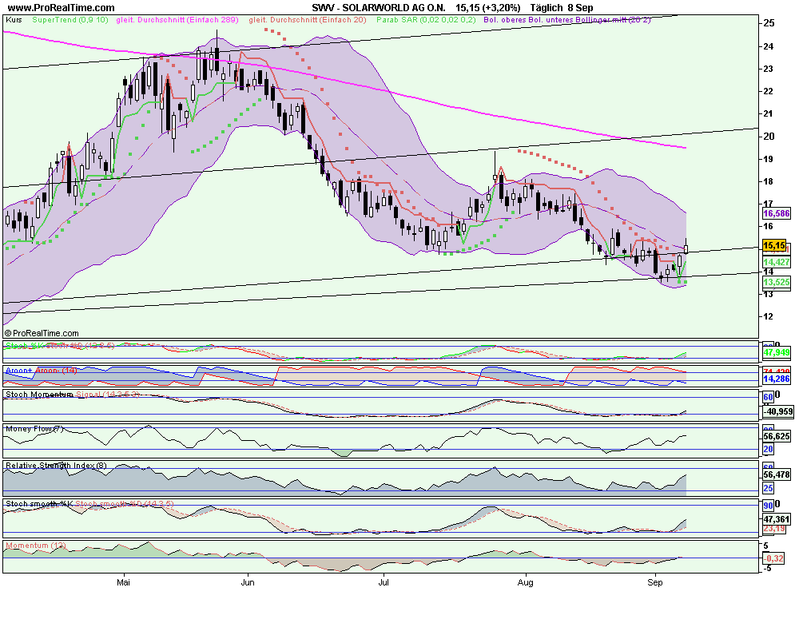799x639 pixels.
Task: Click the SuperTrend (0,9 10) indicator label
Action: pyautogui.click(x=70, y=20)
